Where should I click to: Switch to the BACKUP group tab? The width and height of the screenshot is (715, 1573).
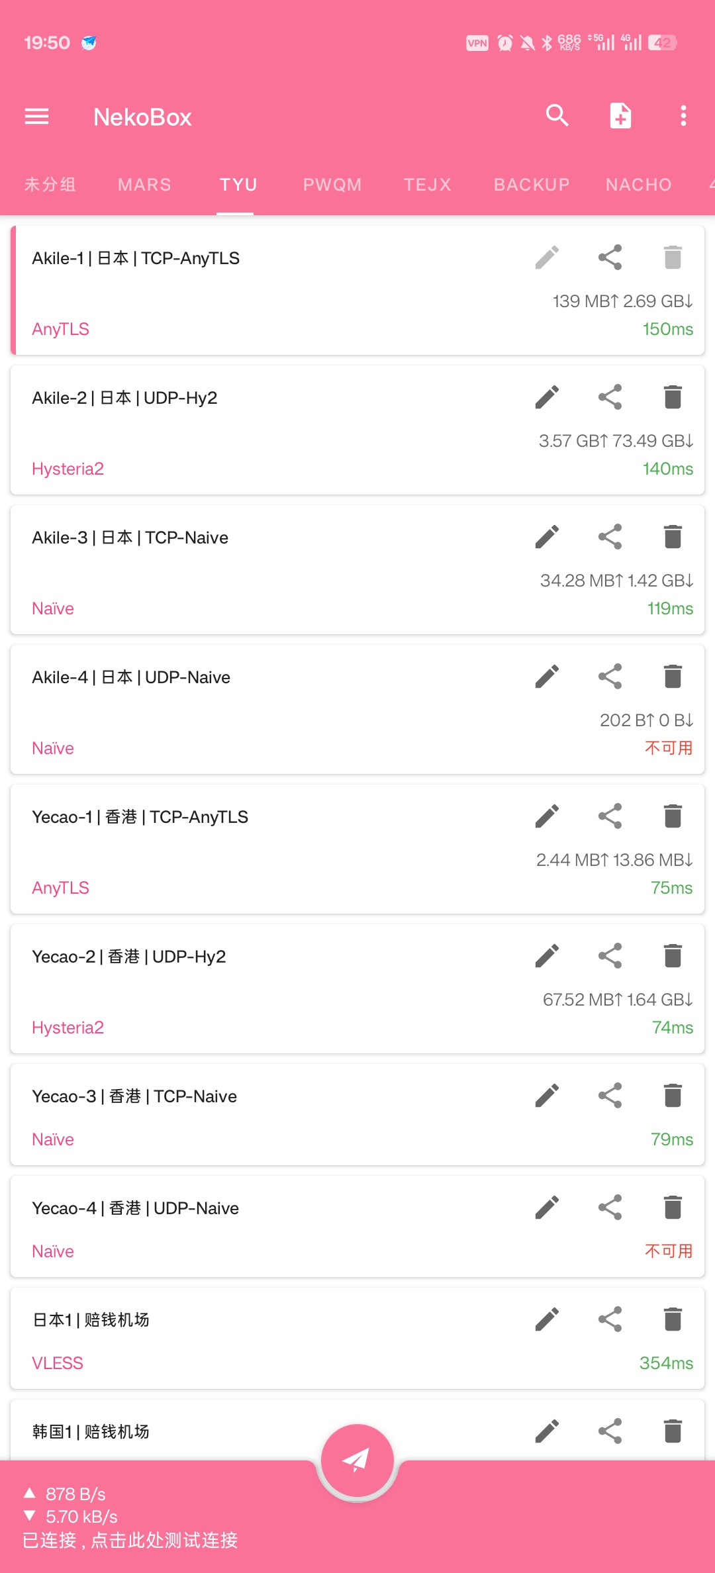coord(532,185)
